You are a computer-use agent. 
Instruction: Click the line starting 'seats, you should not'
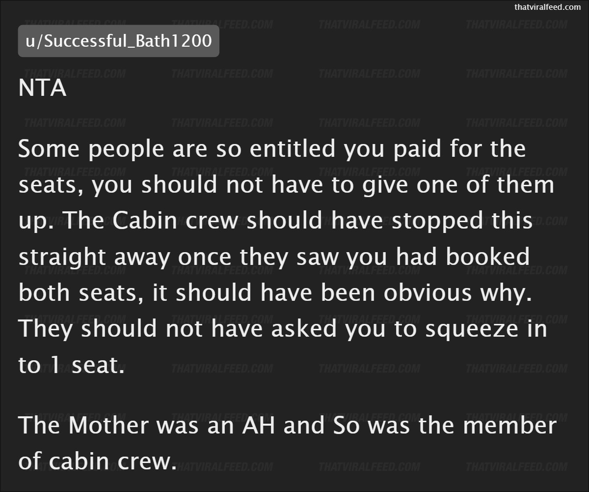286,186
